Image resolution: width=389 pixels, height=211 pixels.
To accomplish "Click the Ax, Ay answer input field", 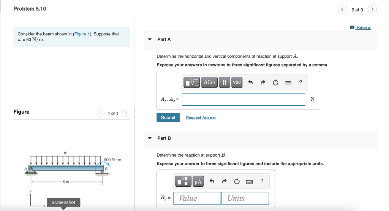I will (244, 99).
